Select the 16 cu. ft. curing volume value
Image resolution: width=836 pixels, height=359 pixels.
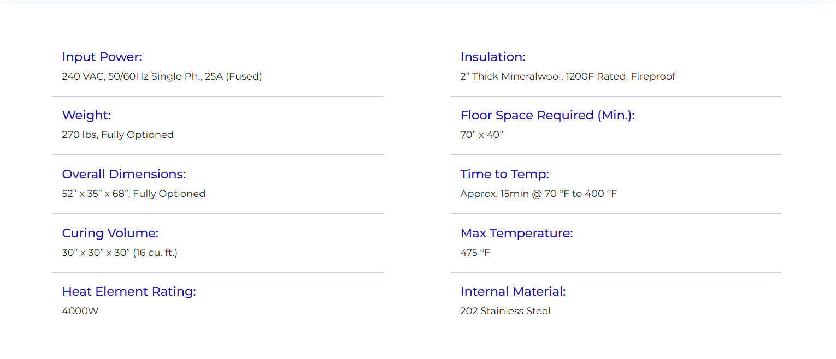click(x=120, y=253)
